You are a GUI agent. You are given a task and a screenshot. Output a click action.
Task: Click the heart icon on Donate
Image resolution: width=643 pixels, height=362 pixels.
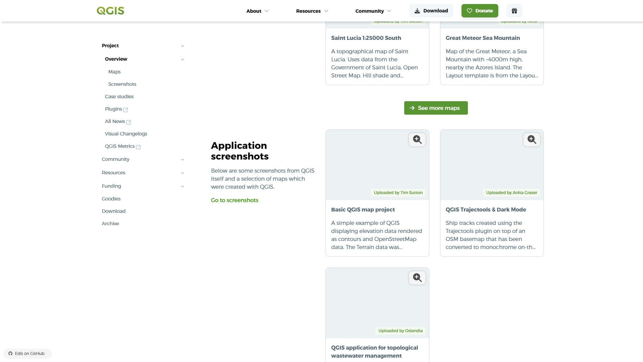pos(470,11)
